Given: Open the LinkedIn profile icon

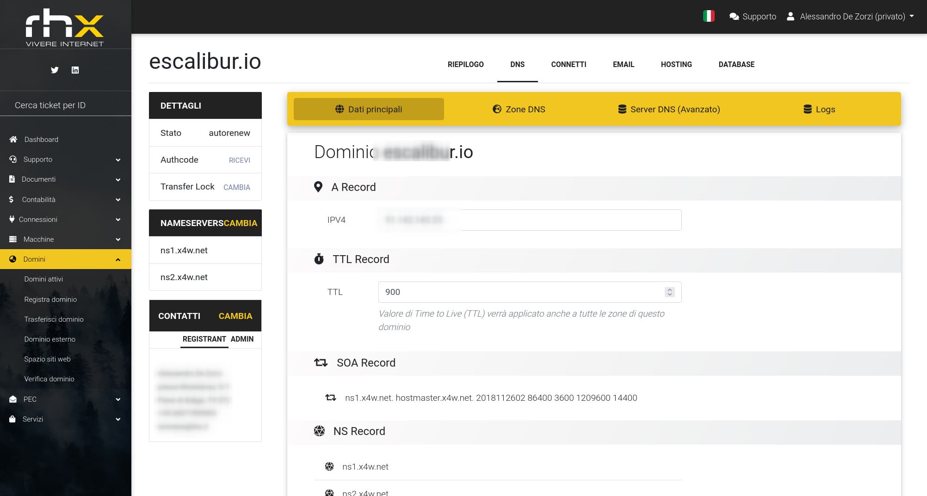Looking at the screenshot, I should pyautogui.click(x=75, y=70).
